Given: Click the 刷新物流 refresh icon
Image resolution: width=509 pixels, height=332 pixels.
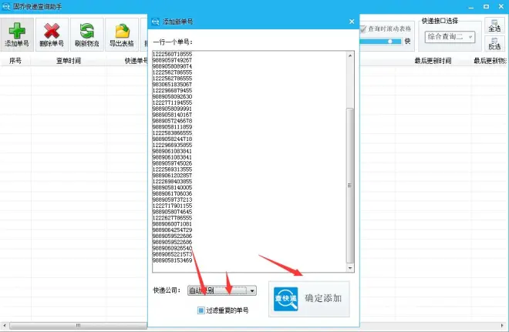Looking at the screenshot, I should point(86,31).
